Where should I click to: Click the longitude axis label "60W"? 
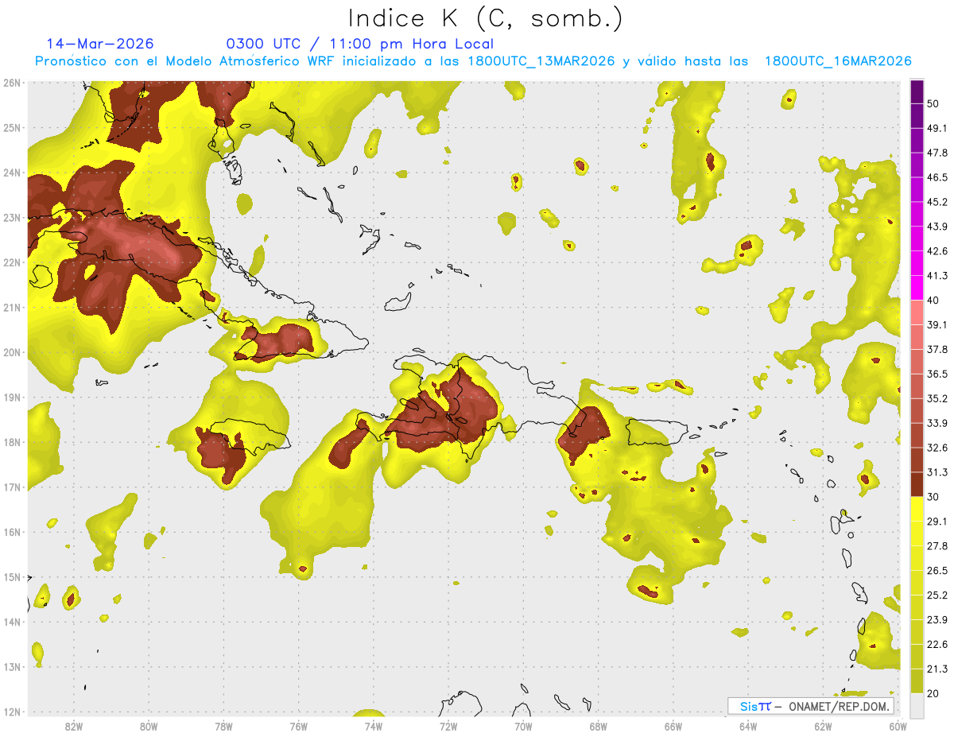898,727
